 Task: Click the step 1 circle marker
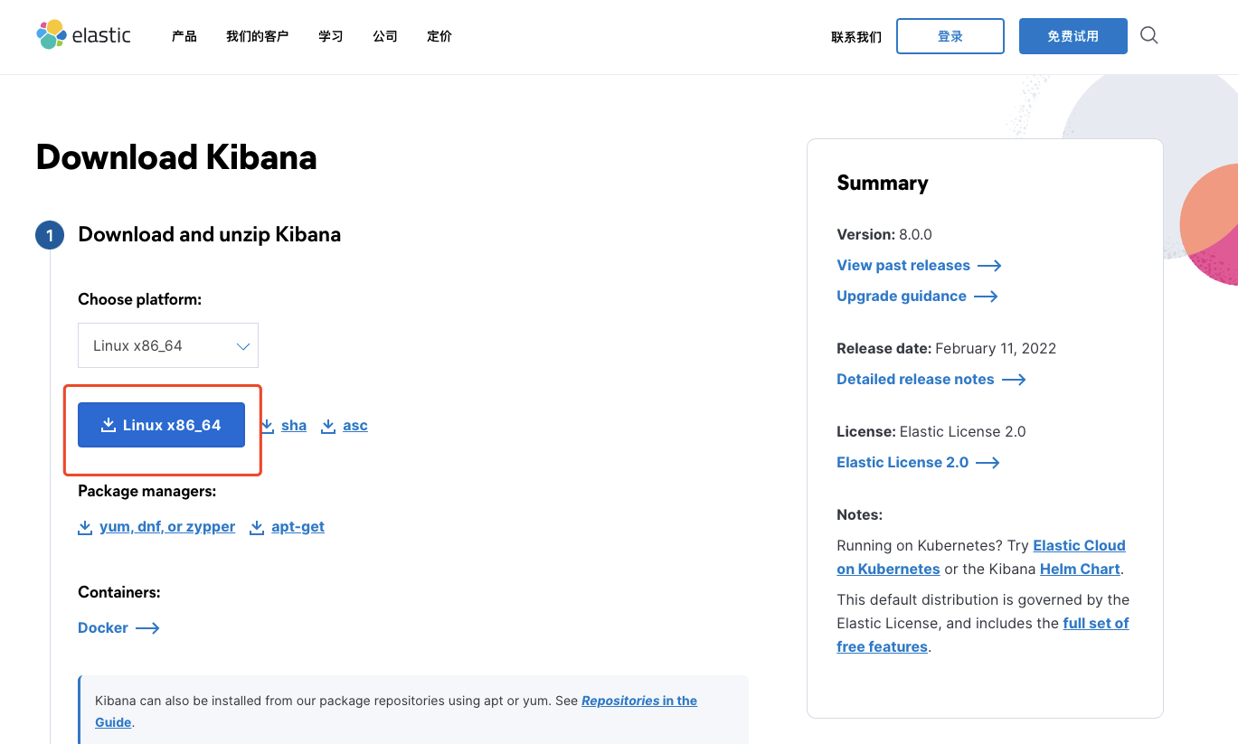click(50, 236)
